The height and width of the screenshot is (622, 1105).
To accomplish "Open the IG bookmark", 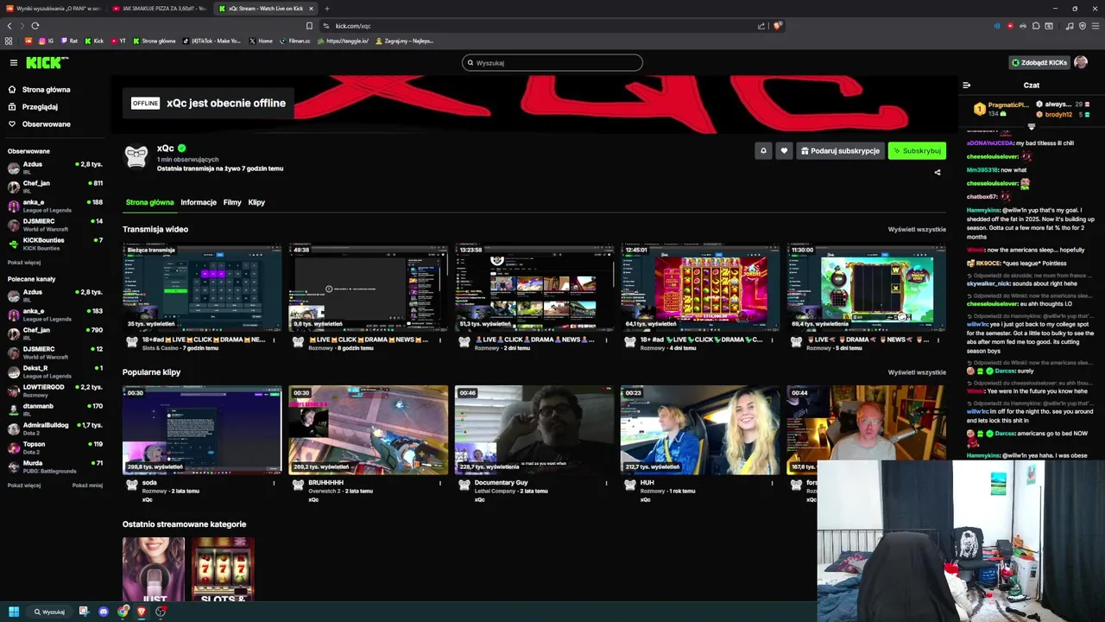I will coord(46,41).
